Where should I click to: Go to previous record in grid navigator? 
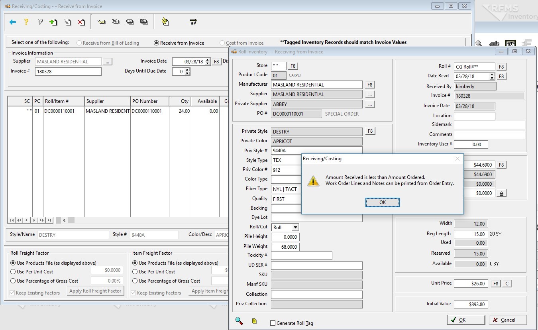pos(27,220)
